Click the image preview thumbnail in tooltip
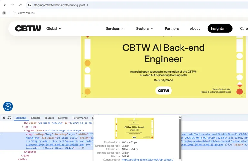 click(134, 128)
